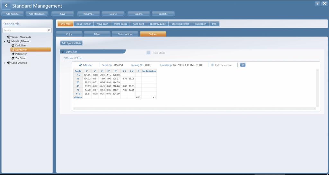Open the Color Indices tab

125,34
